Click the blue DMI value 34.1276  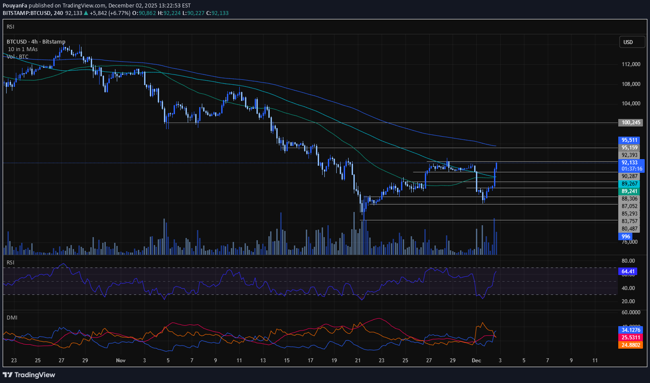630,330
